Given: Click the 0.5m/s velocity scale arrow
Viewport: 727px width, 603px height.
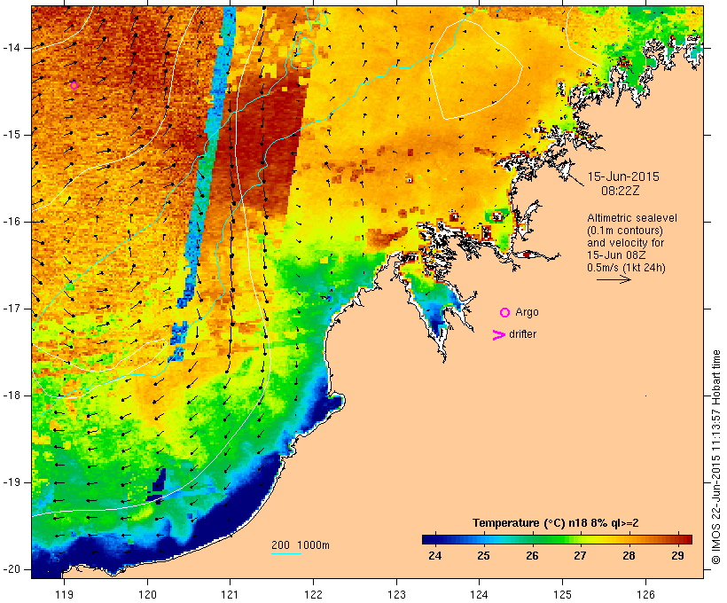Looking at the screenshot, I should (614, 279).
